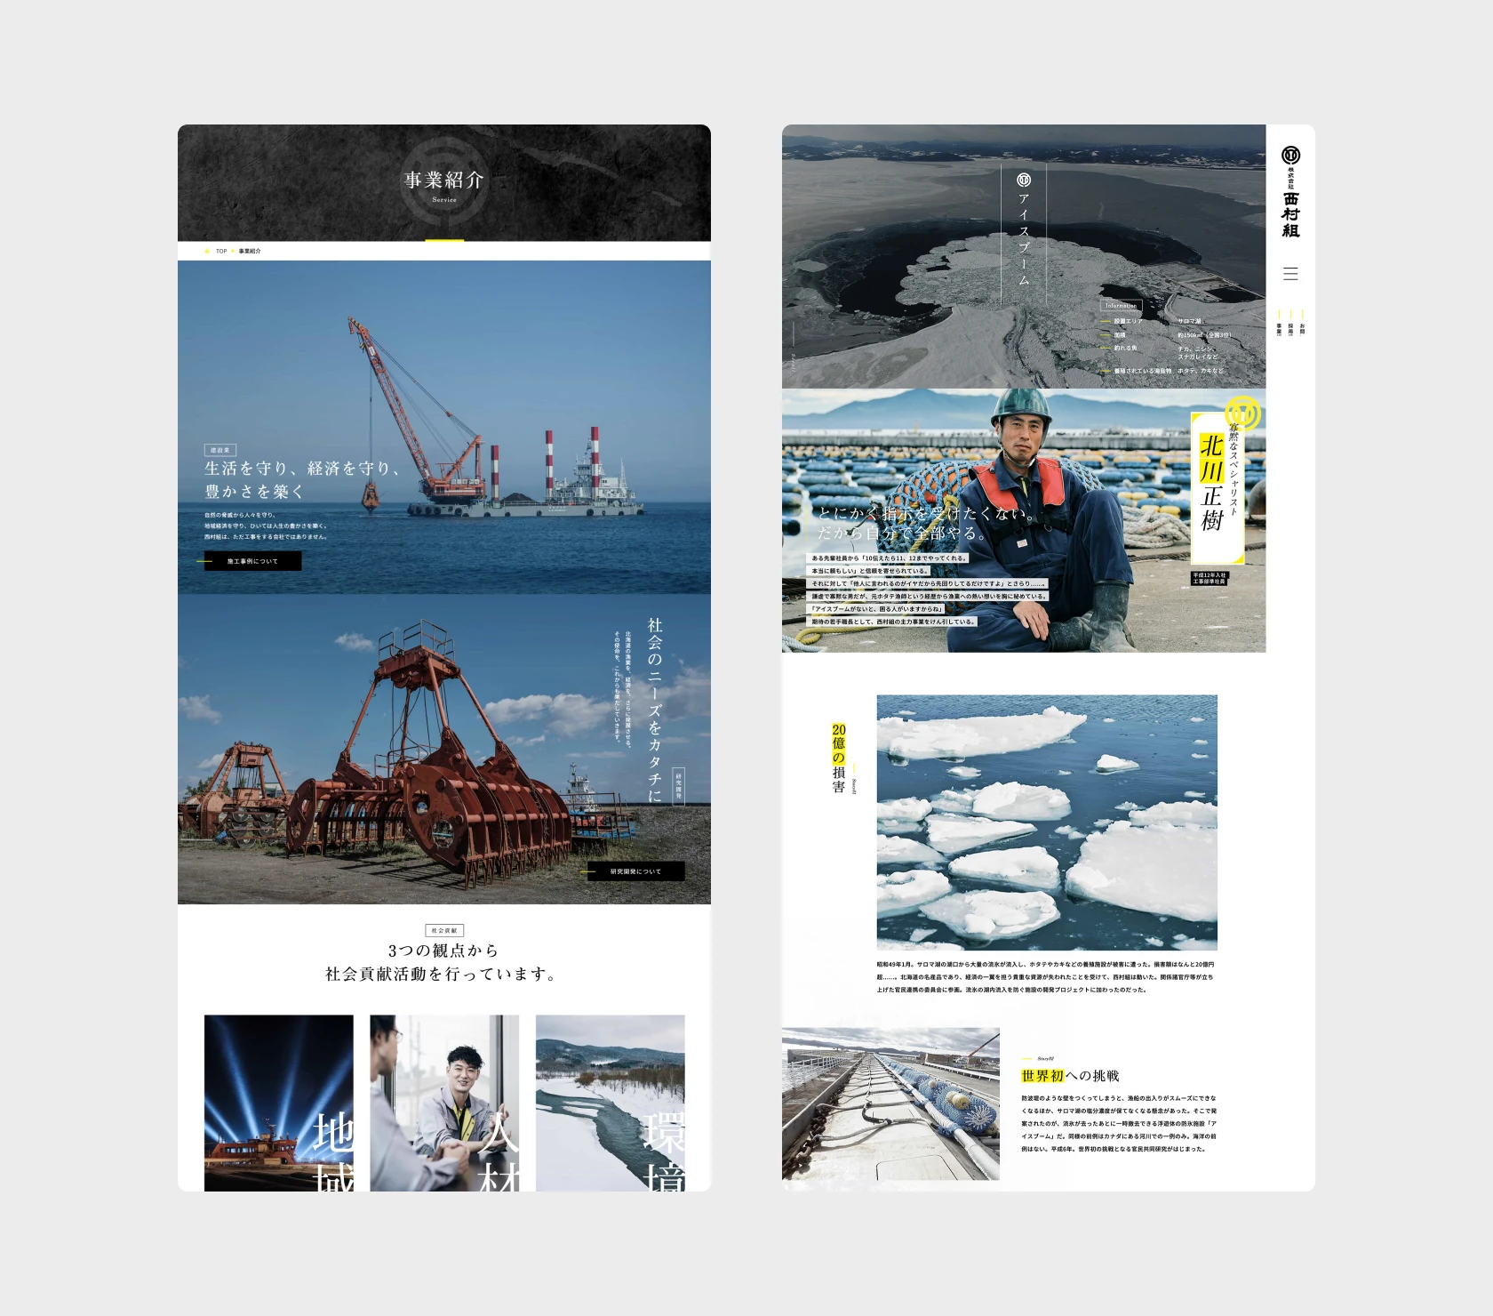Click the サロマ湖 information value
The image size is (1493, 1316).
point(1190,321)
